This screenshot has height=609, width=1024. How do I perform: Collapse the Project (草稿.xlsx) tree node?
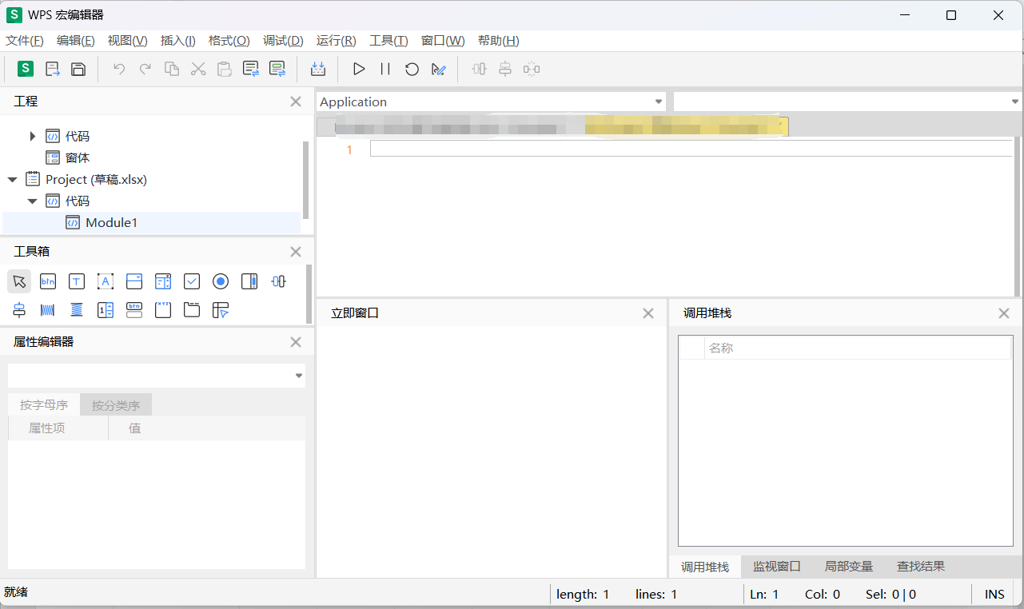[x=11, y=179]
